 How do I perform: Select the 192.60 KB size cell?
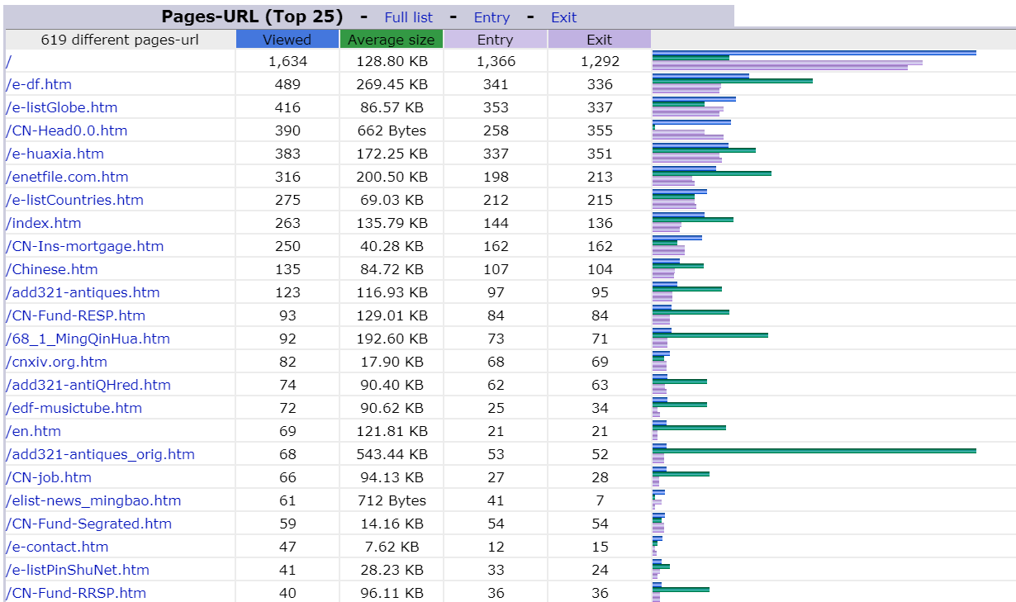[392, 339]
